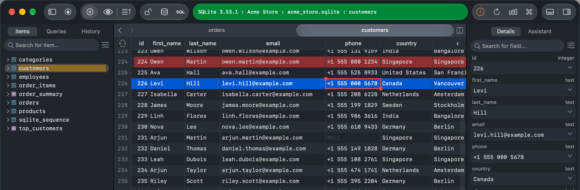Select row number 230
Screen dimensions: 580x190
click(x=123, y=127)
